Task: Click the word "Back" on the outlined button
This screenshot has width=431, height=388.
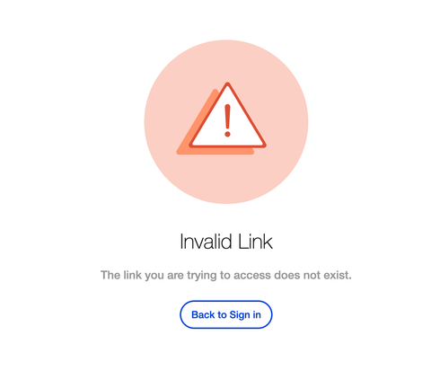Action: coord(203,314)
